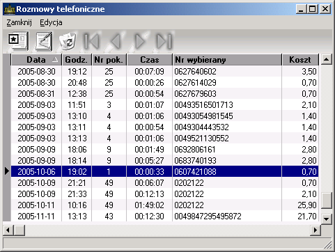Click the current-row indicator arrow

(7, 171)
